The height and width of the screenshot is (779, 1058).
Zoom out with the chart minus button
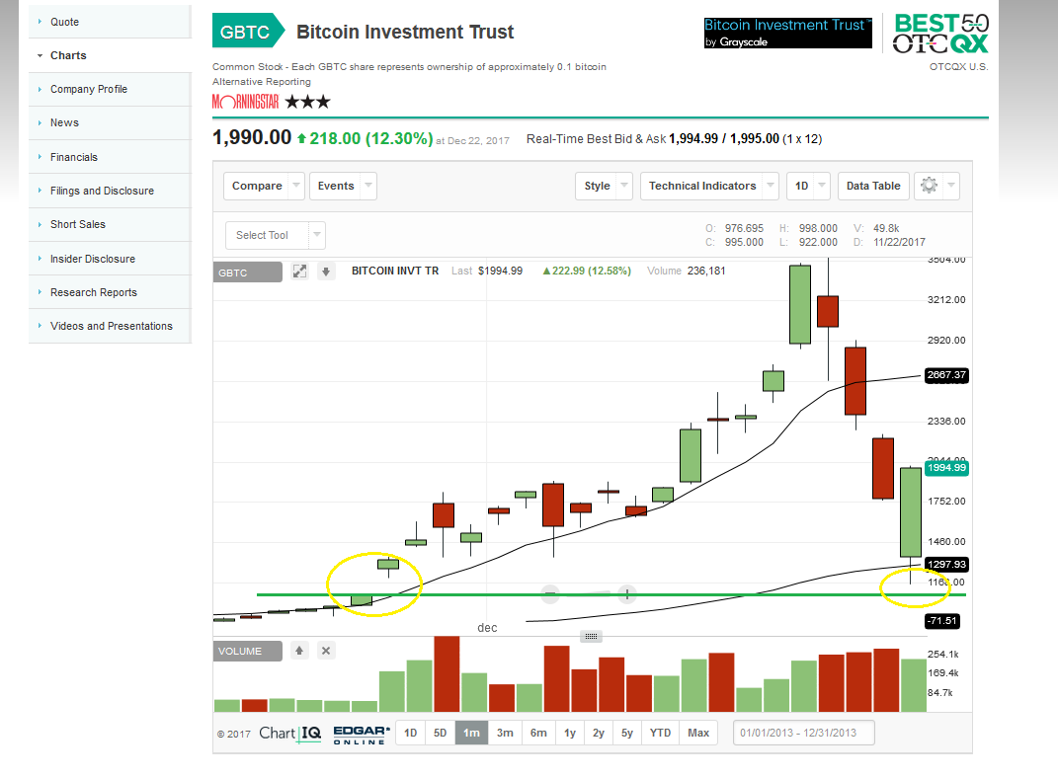(550, 594)
